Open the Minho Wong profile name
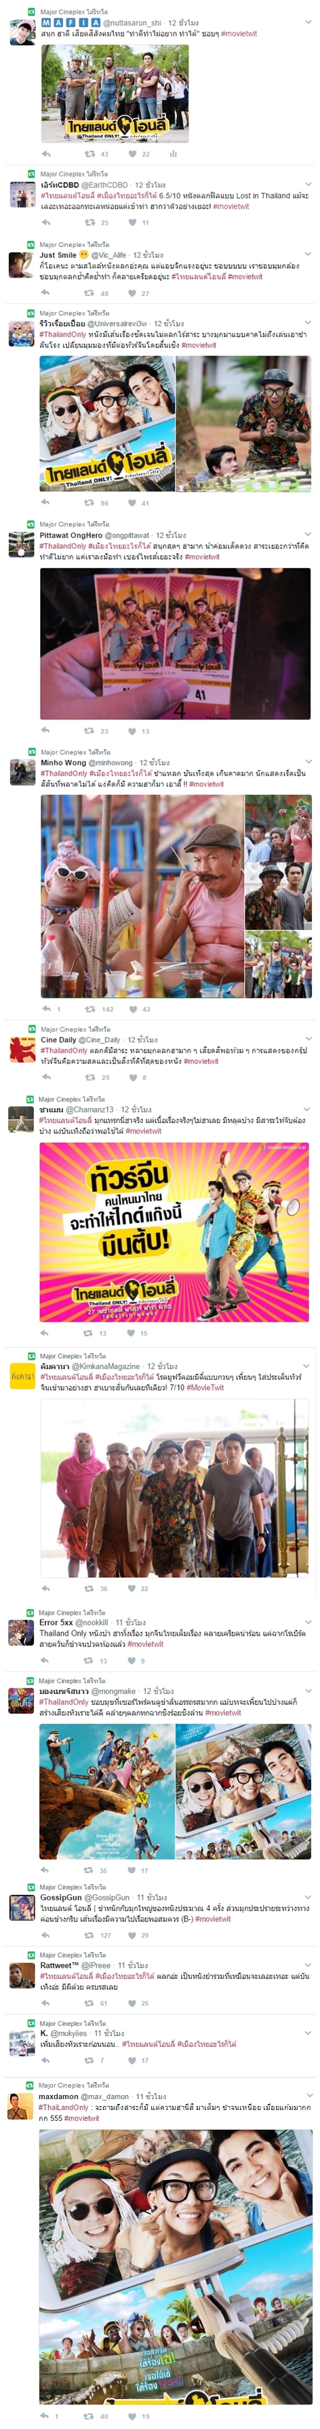 (63, 762)
